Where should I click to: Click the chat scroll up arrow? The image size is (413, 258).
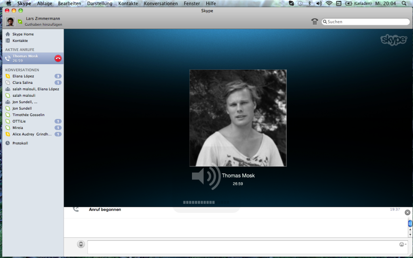click(x=410, y=230)
